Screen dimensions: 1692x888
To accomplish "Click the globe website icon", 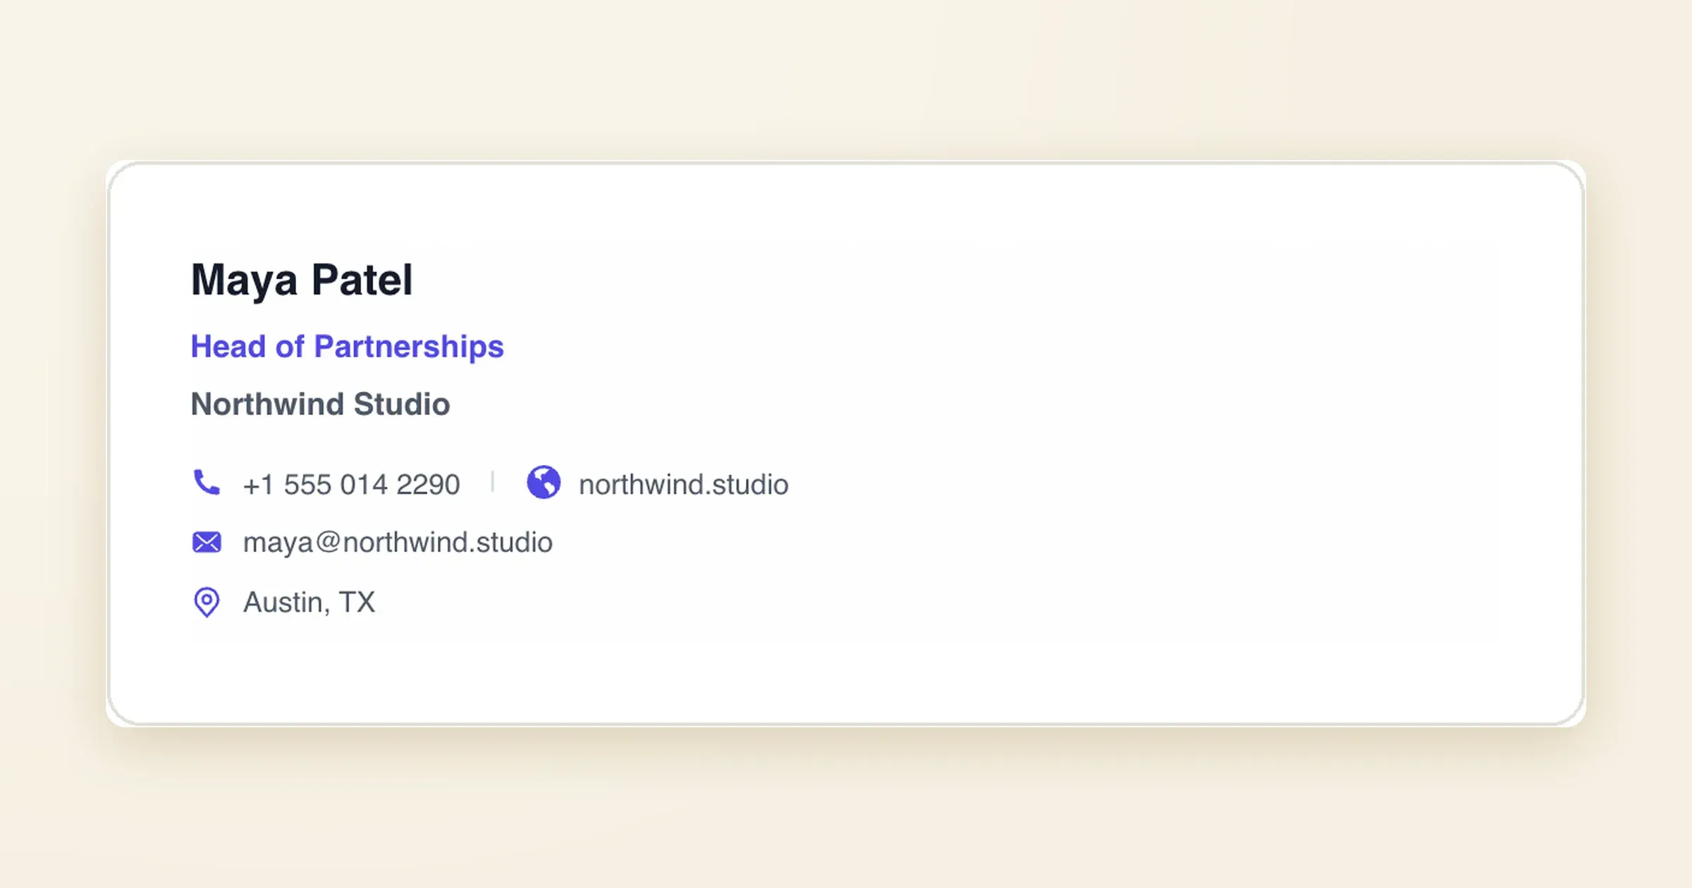I will tap(544, 483).
